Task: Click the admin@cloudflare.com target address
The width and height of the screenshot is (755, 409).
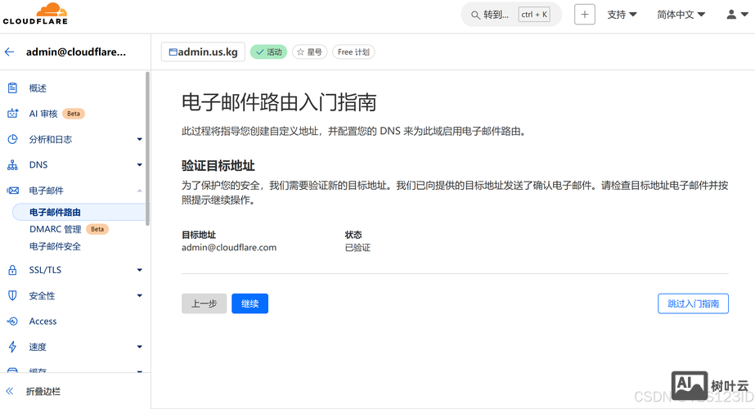Action: tap(229, 248)
